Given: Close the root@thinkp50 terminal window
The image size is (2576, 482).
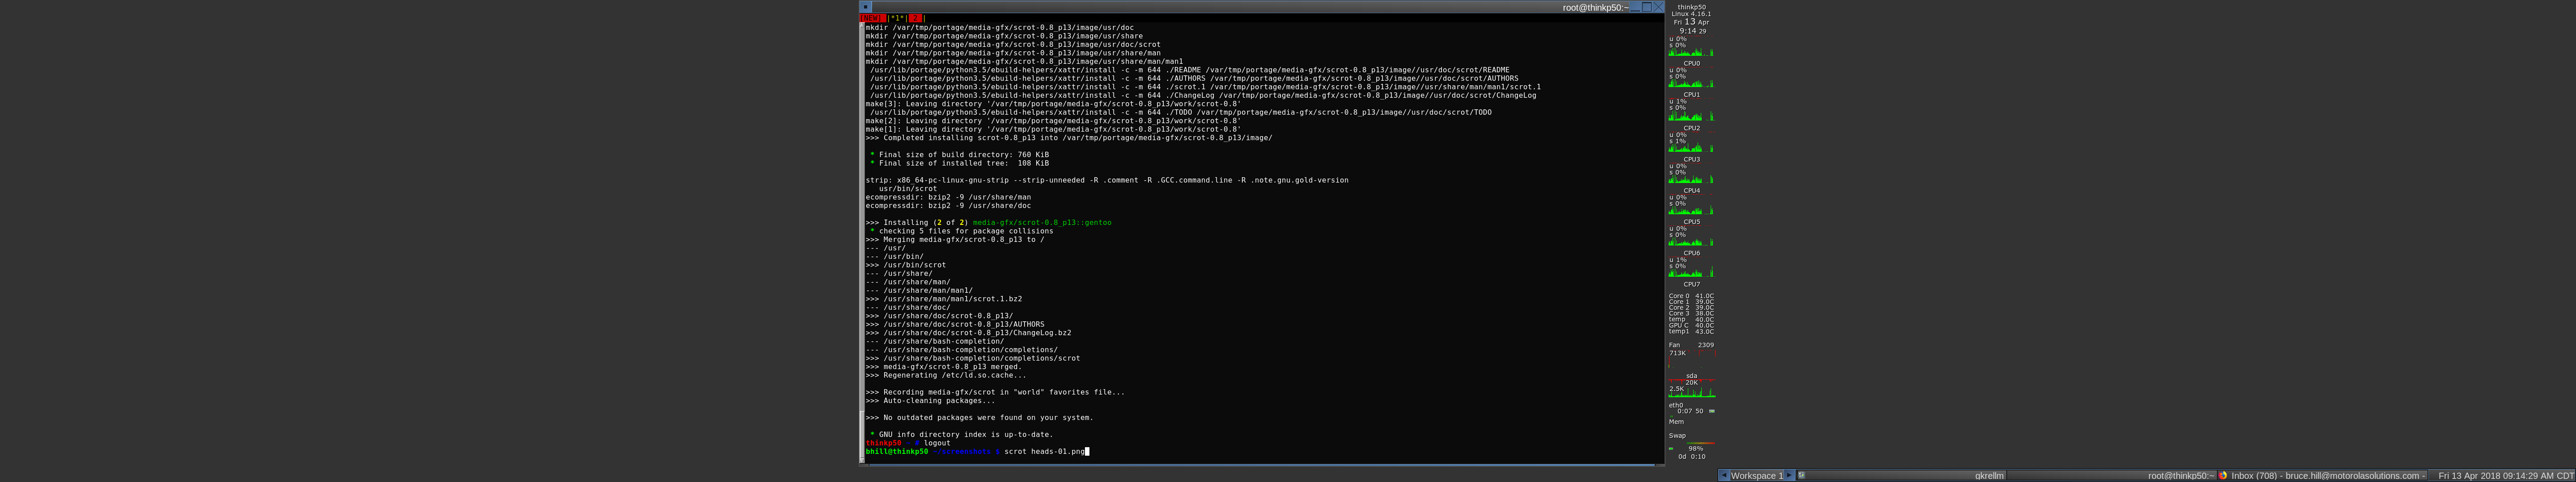Looking at the screenshot, I should tap(1659, 7).
